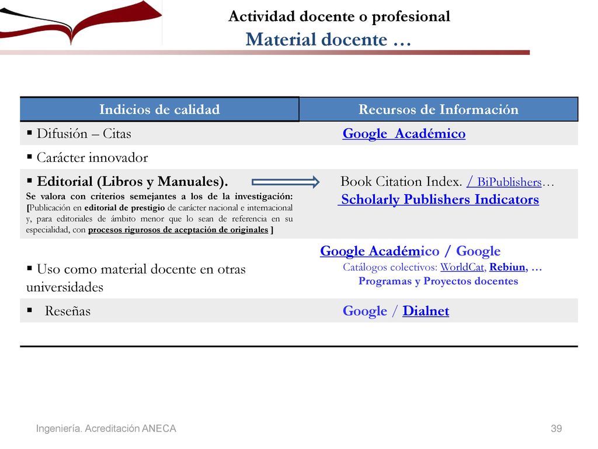This screenshot has width=598, height=449.
Task: Click the 'Reseñas' row text
Action: pos(68,311)
